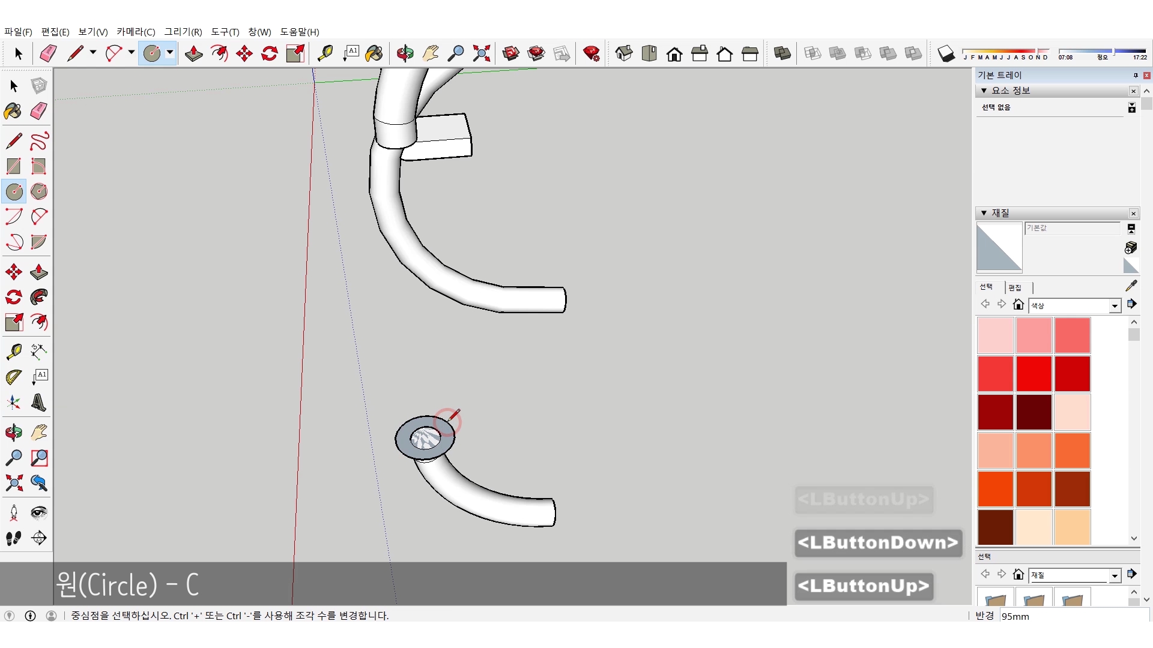Click the create material button
This screenshot has width=1153, height=648.
(x=1130, y=248)
